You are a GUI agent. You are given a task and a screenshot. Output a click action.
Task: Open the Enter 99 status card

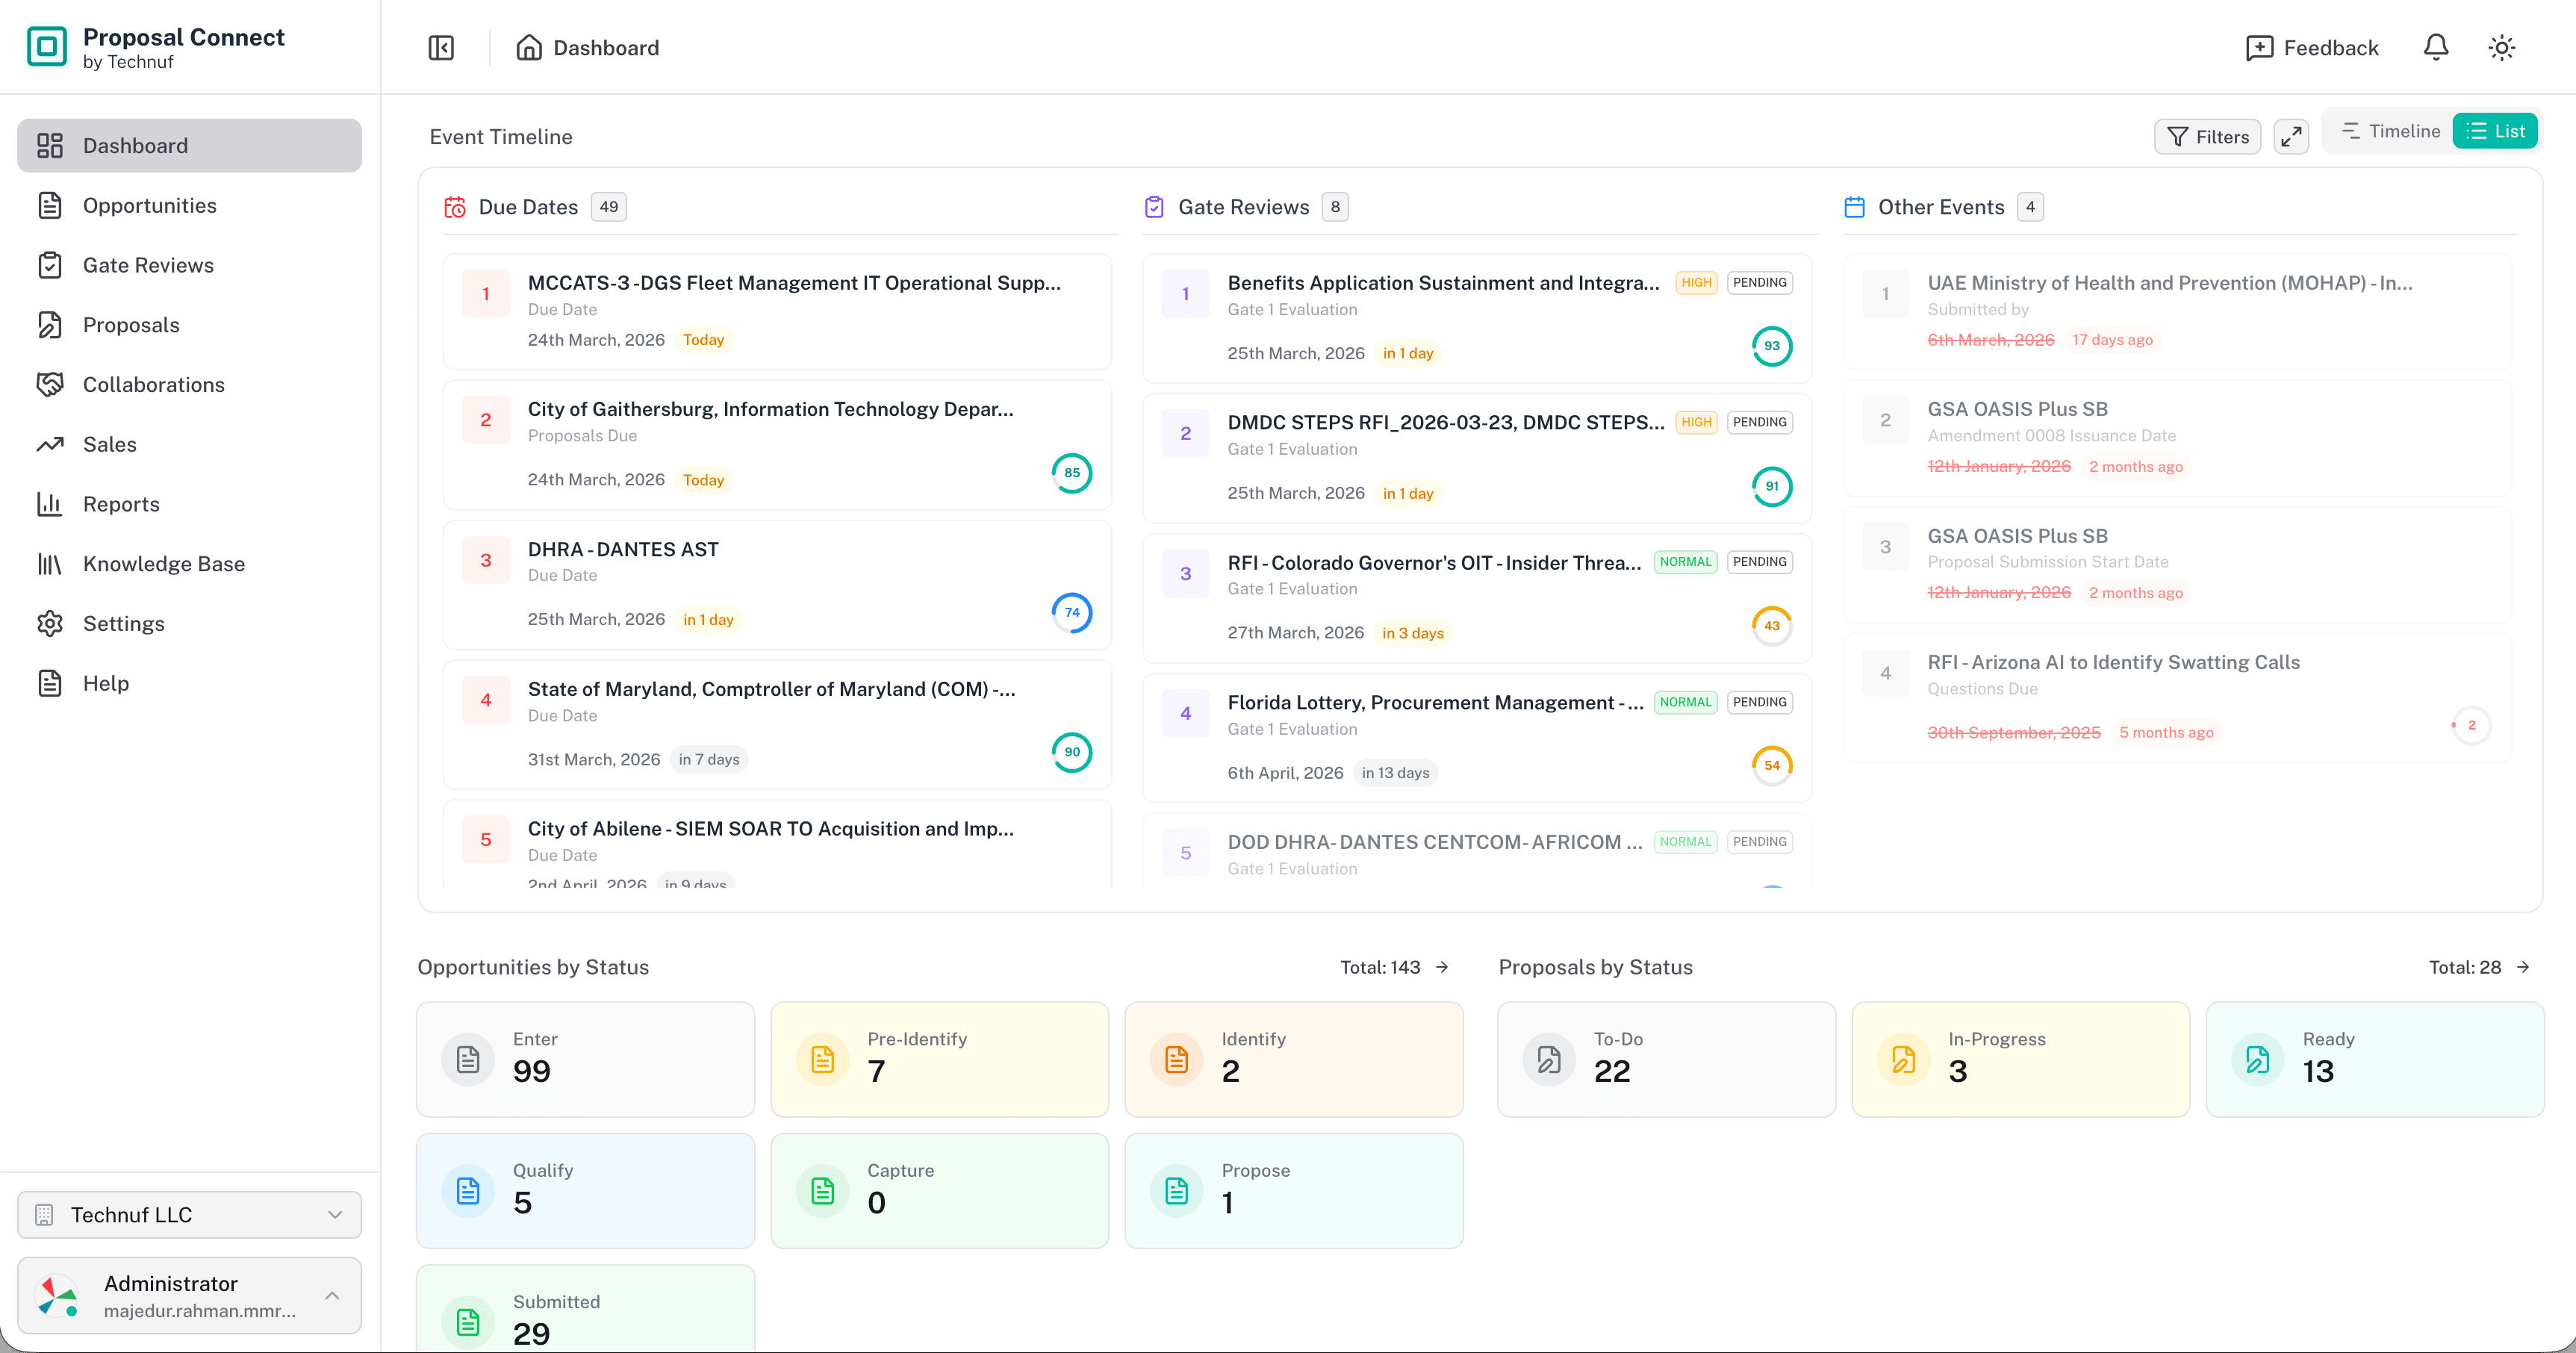tap(585, 1059)
